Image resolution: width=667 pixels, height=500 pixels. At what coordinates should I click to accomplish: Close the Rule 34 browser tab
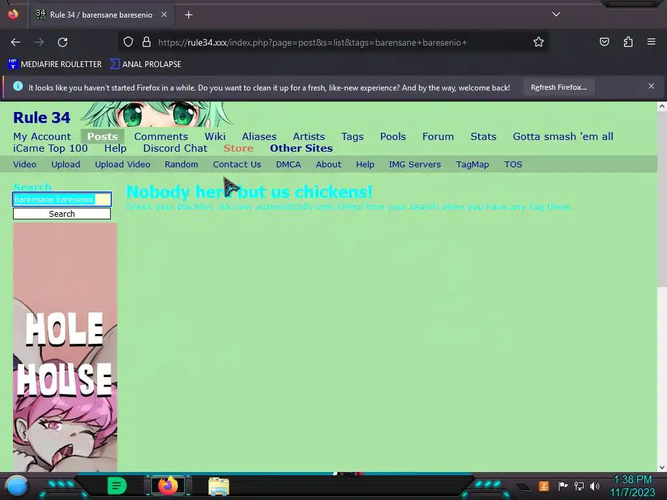pyautogui.click(x=163, y=14)
